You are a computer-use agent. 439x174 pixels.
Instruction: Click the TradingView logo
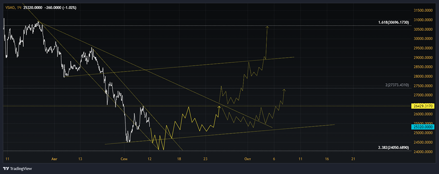point(18,169)
